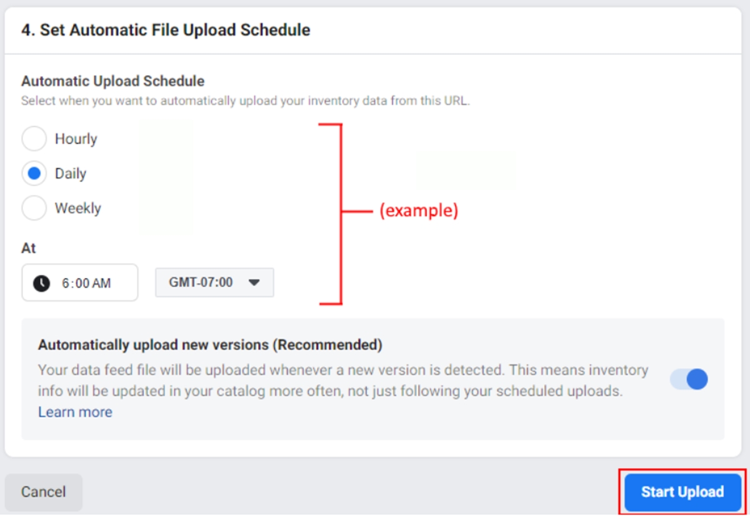Click the Hourly option label
Screen dimensions: 750x519
[x=76, y=139]
